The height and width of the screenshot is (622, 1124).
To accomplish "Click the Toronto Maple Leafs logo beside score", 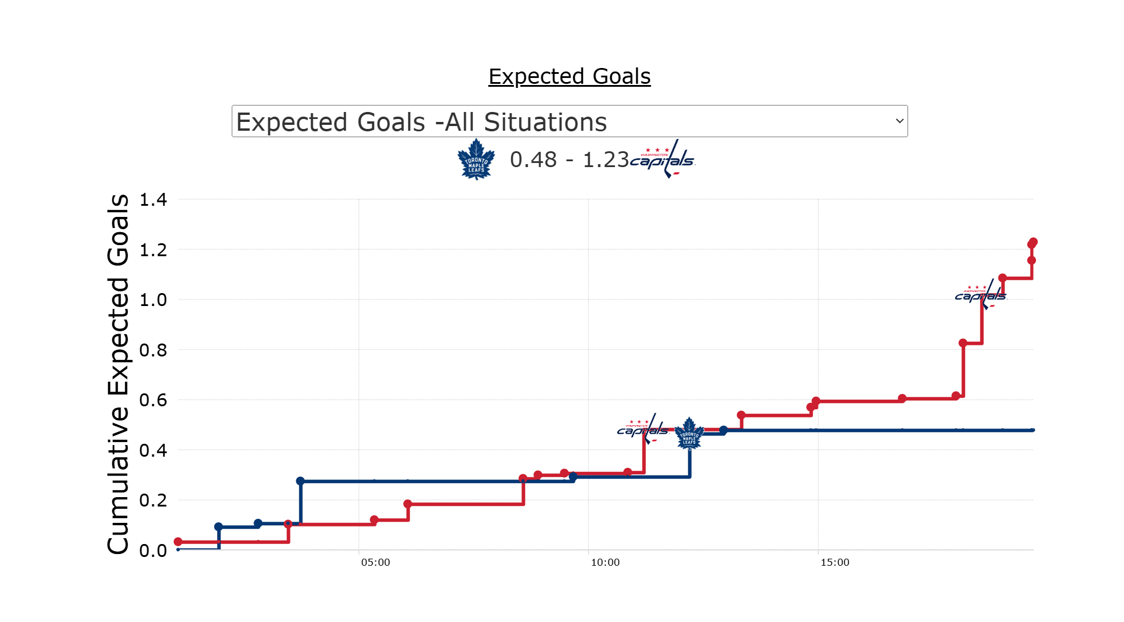I will pos(476,159).
